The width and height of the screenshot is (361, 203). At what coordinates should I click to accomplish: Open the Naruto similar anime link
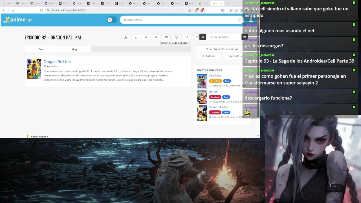click(213, 92)
